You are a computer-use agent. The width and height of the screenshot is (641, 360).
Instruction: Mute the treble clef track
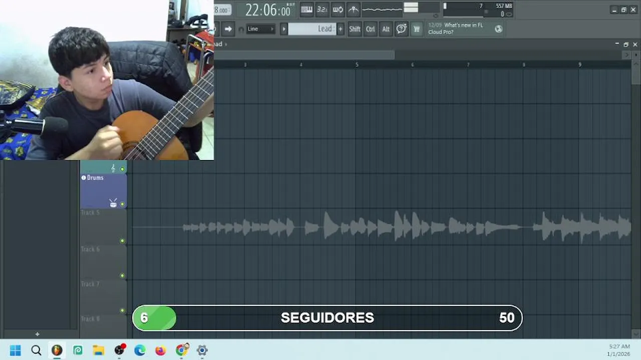pyautogui.click(x=122, y=169)
